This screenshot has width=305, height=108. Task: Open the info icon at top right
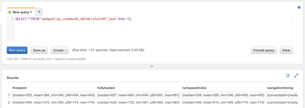[299, 7]
